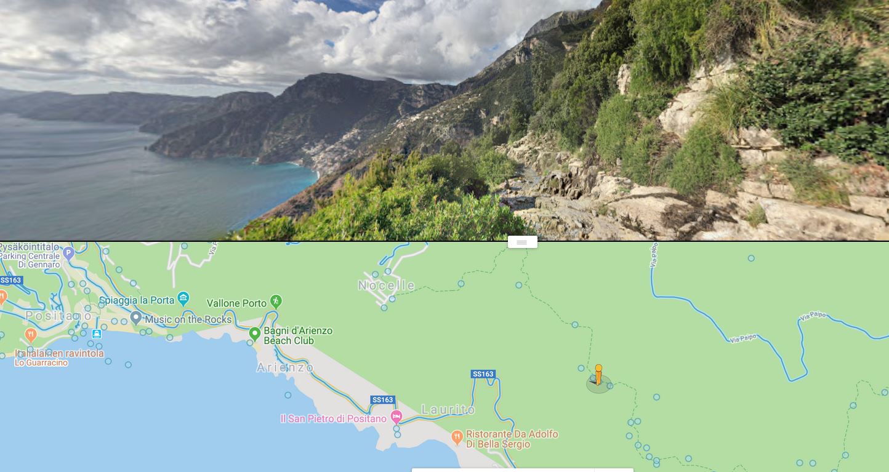Click the Arienzo place label
889x472 pixels.
tap(285, 367)
